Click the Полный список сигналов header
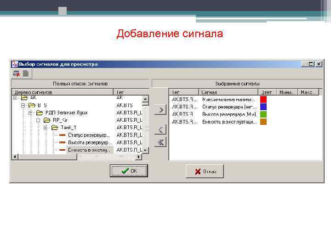The width and height of the screenshot is (331, 248). (80, 84)
